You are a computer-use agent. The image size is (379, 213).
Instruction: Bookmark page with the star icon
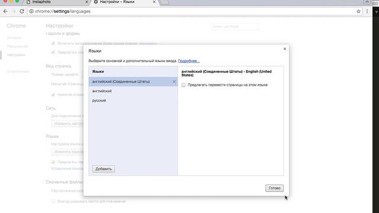358,11
